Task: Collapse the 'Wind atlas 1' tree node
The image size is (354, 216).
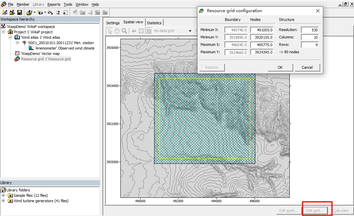Action: [10, 37]
